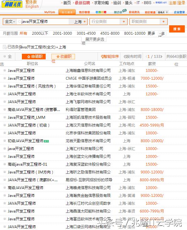Open job 高级java开发工程师-01
Viewport: 187px width, 230px height.
click(28, 164)
